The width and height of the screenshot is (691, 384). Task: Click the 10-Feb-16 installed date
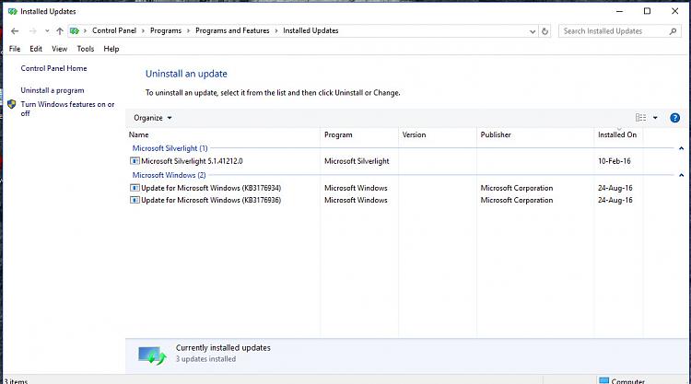614,161
